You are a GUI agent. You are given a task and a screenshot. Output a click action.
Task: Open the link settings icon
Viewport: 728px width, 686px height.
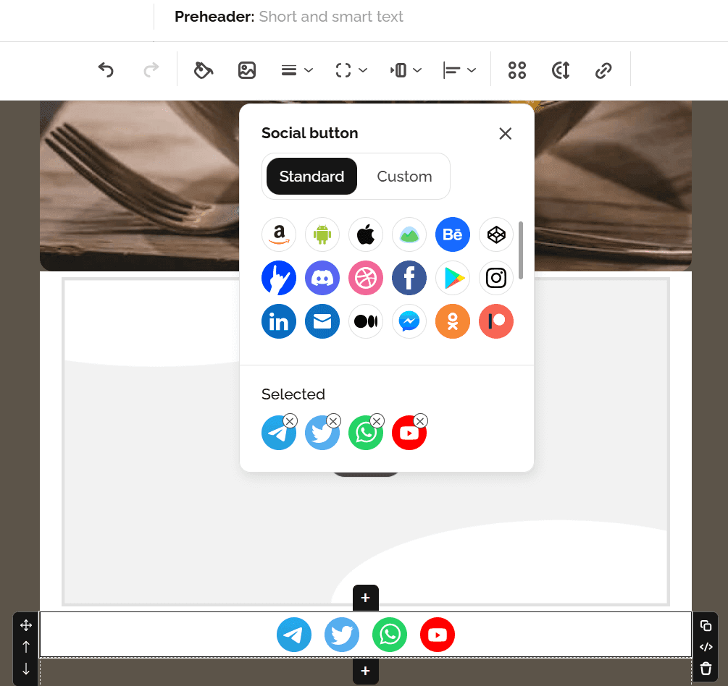click(x=603, y=70)
